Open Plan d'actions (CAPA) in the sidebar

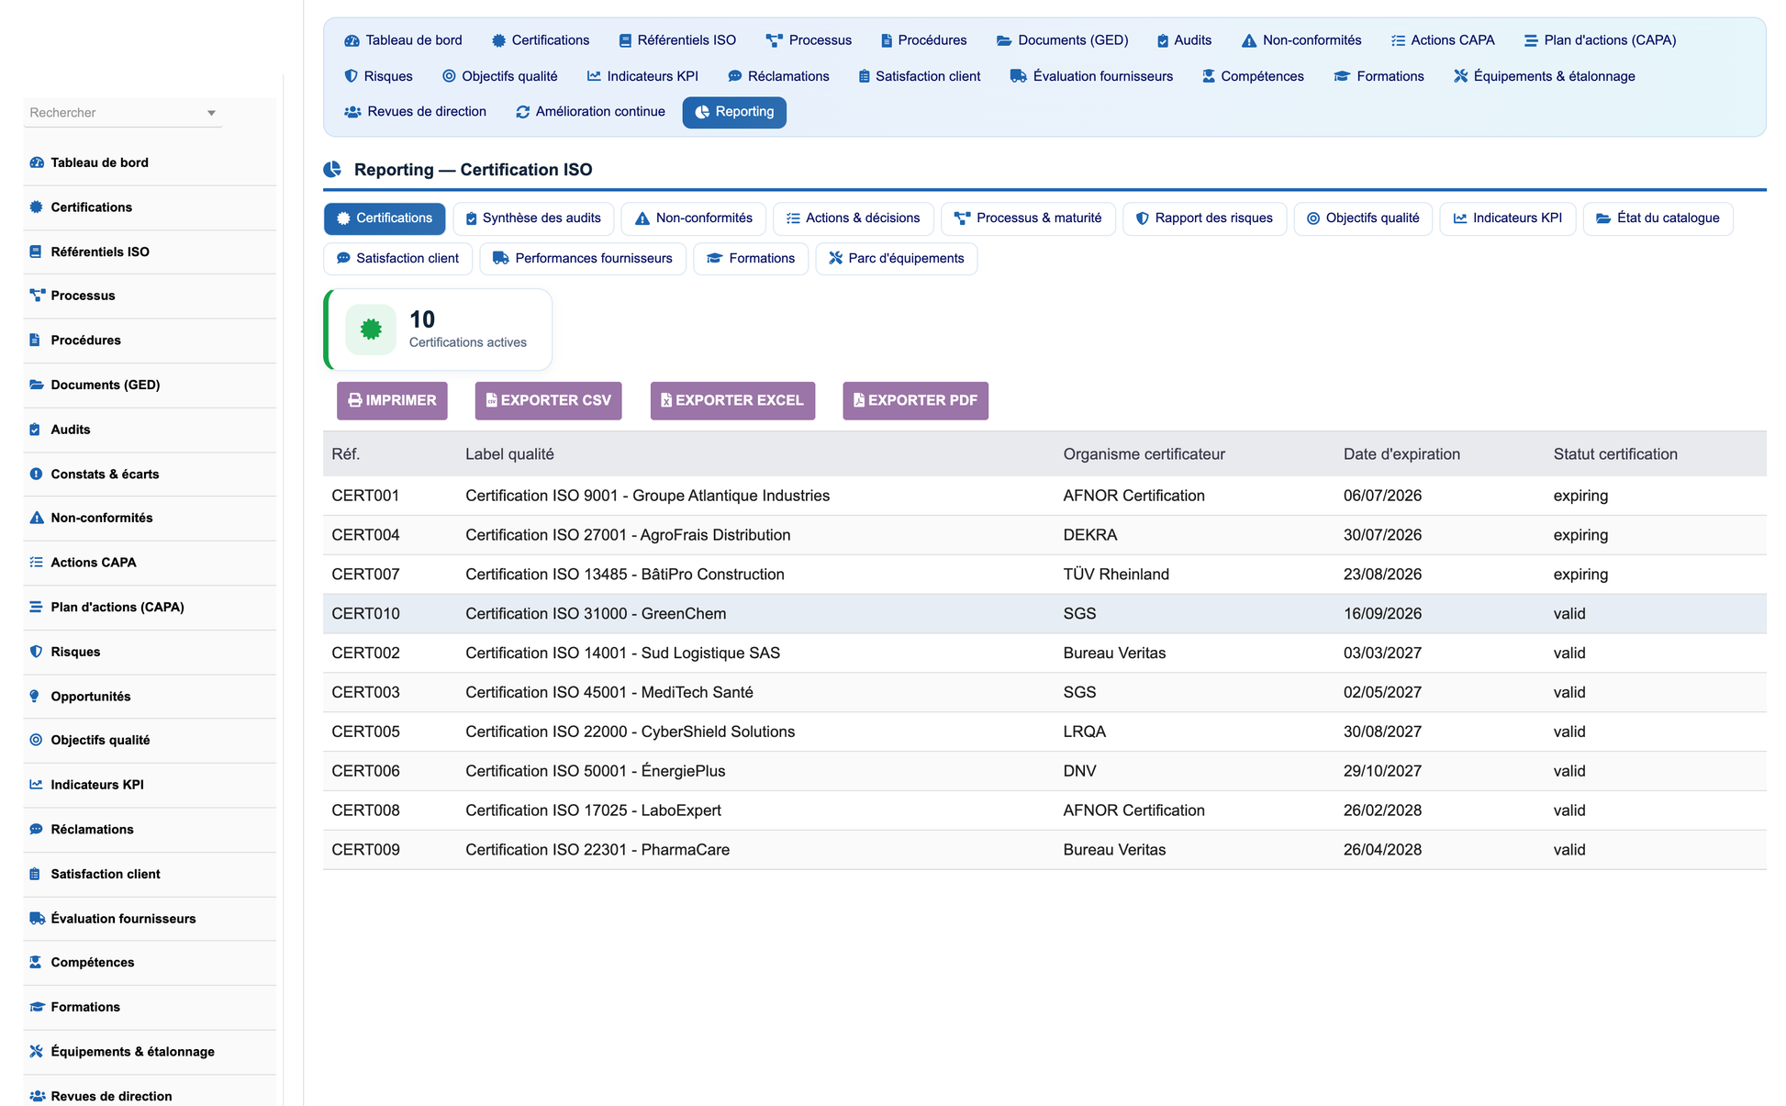150,608
